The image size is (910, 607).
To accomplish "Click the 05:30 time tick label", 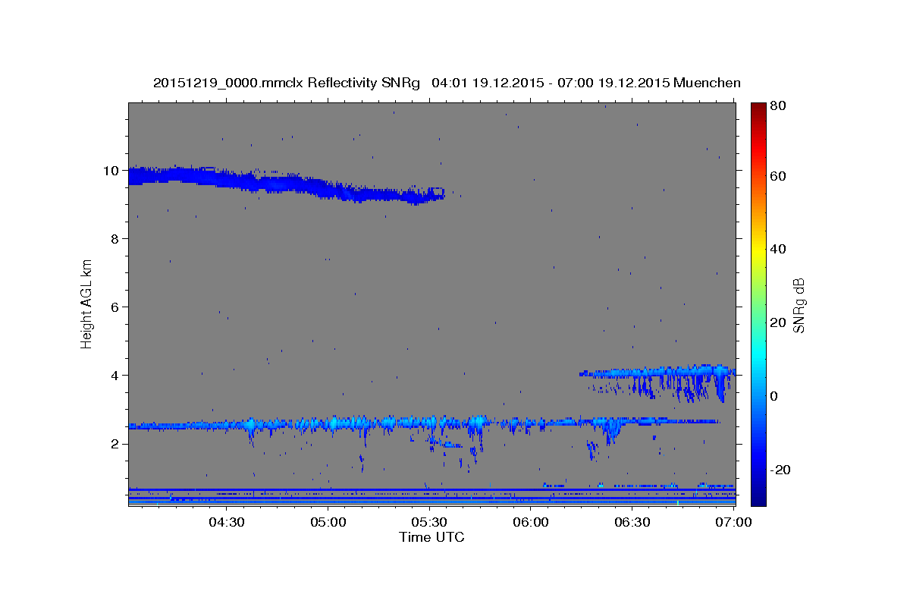I will (429, 523).
